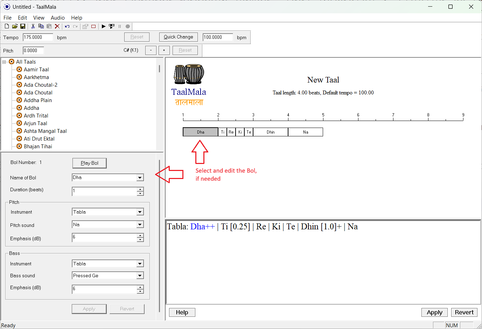Click Apply in the Bol editor panel
The width and height of the screenshot is (482, 329).
89,309
